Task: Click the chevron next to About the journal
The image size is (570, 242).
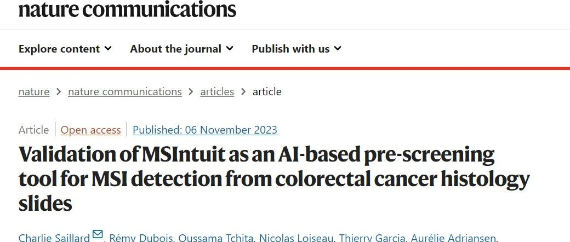Action: click(230, 48)
